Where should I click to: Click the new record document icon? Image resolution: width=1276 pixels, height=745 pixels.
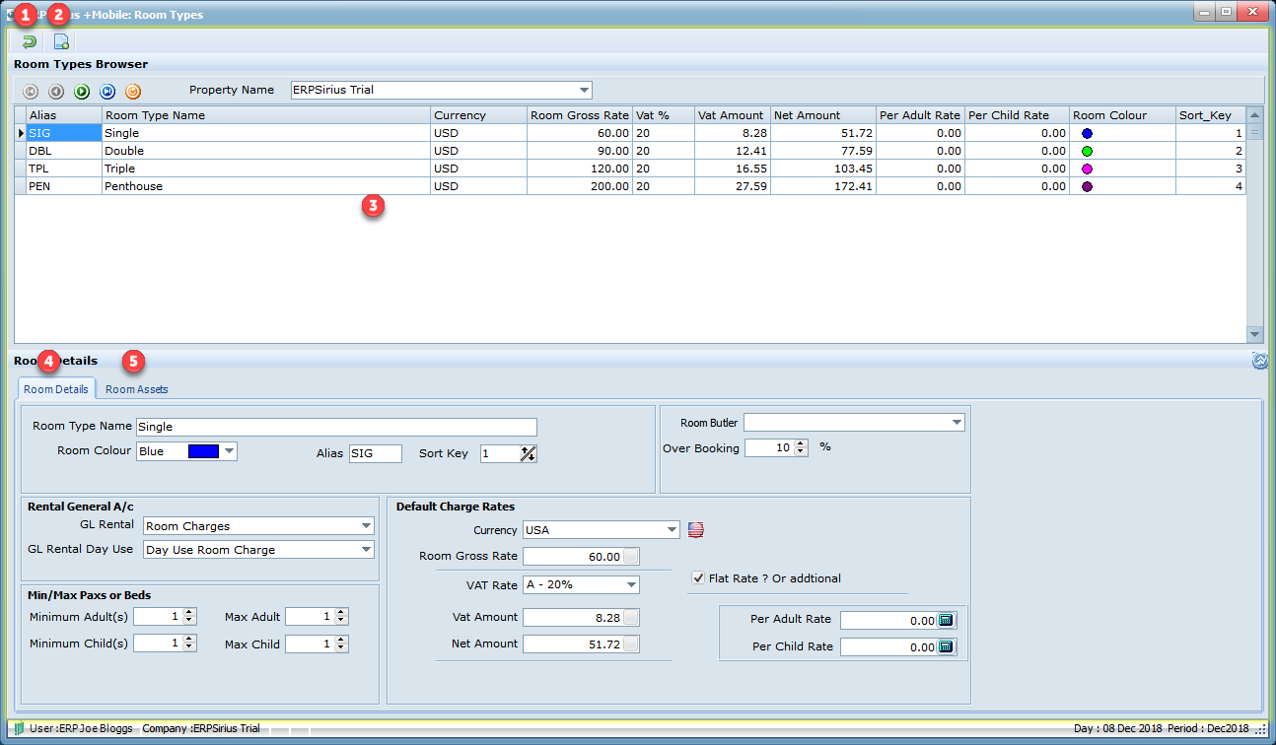click(x=61, y=41)
